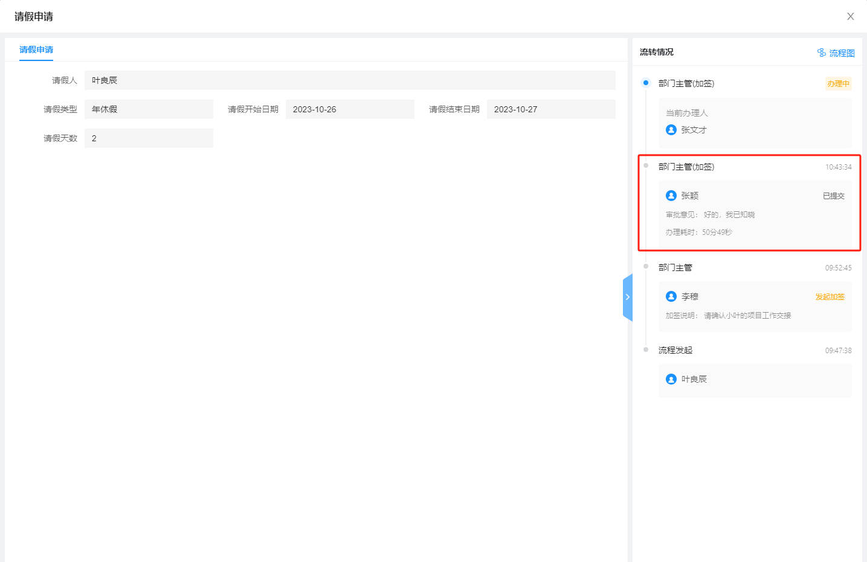Click the flowchart icon next to 流程图
This screenshot has height=562, width=867.
[822, 53]
